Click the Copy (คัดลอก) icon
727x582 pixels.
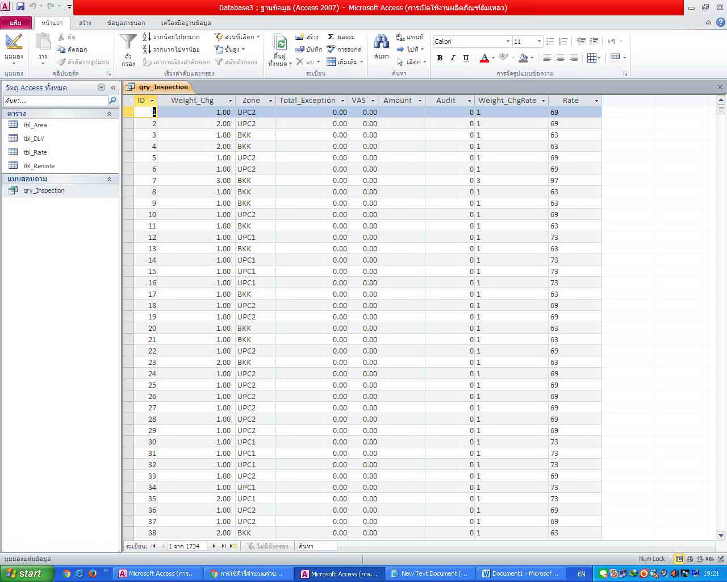[61, 49]
